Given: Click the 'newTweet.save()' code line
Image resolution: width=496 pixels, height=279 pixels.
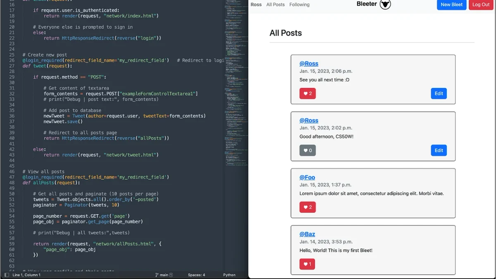Looking at the screenshot, I should pyautogui.click(x=63, y=122).
